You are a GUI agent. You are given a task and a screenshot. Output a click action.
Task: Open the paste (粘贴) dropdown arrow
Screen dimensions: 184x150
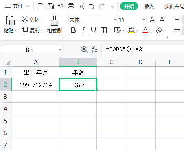16,30
